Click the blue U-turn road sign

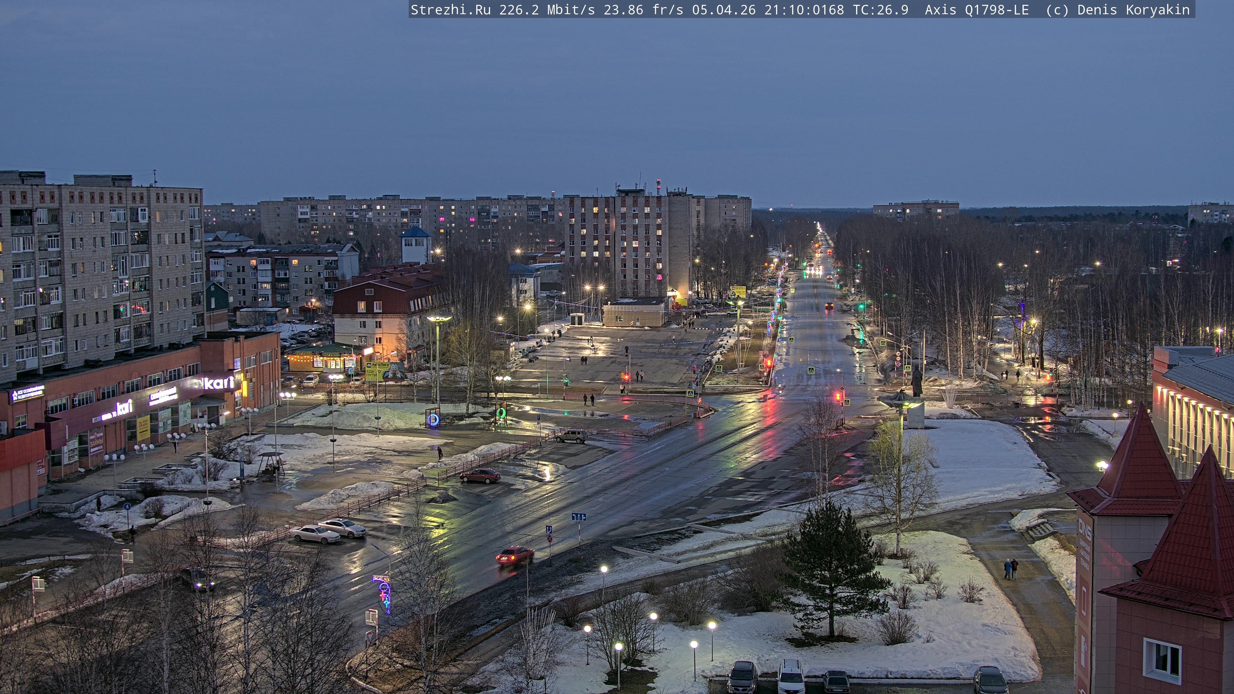click(549, 530)
